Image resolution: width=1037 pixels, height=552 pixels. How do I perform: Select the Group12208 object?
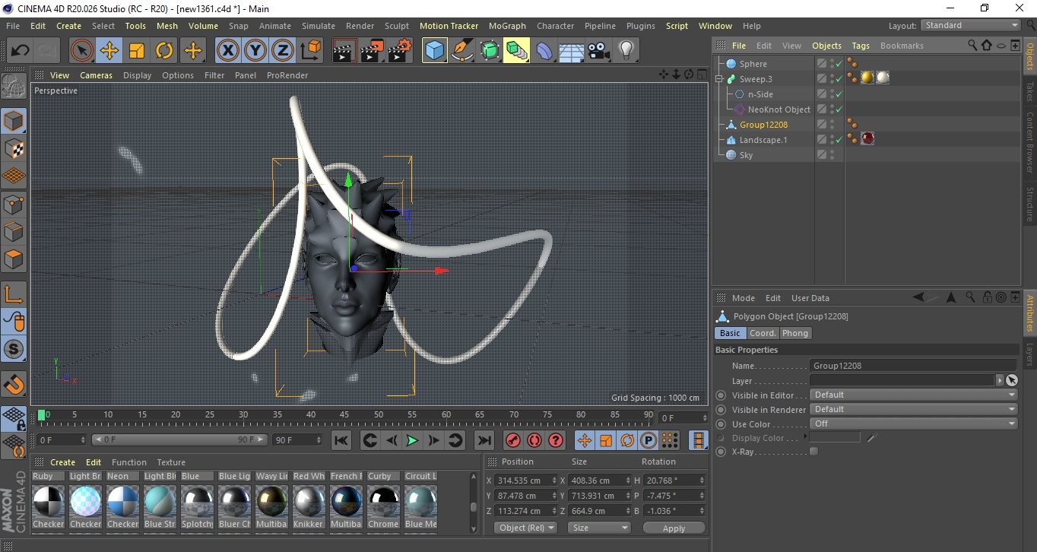[x=763, y=125]
